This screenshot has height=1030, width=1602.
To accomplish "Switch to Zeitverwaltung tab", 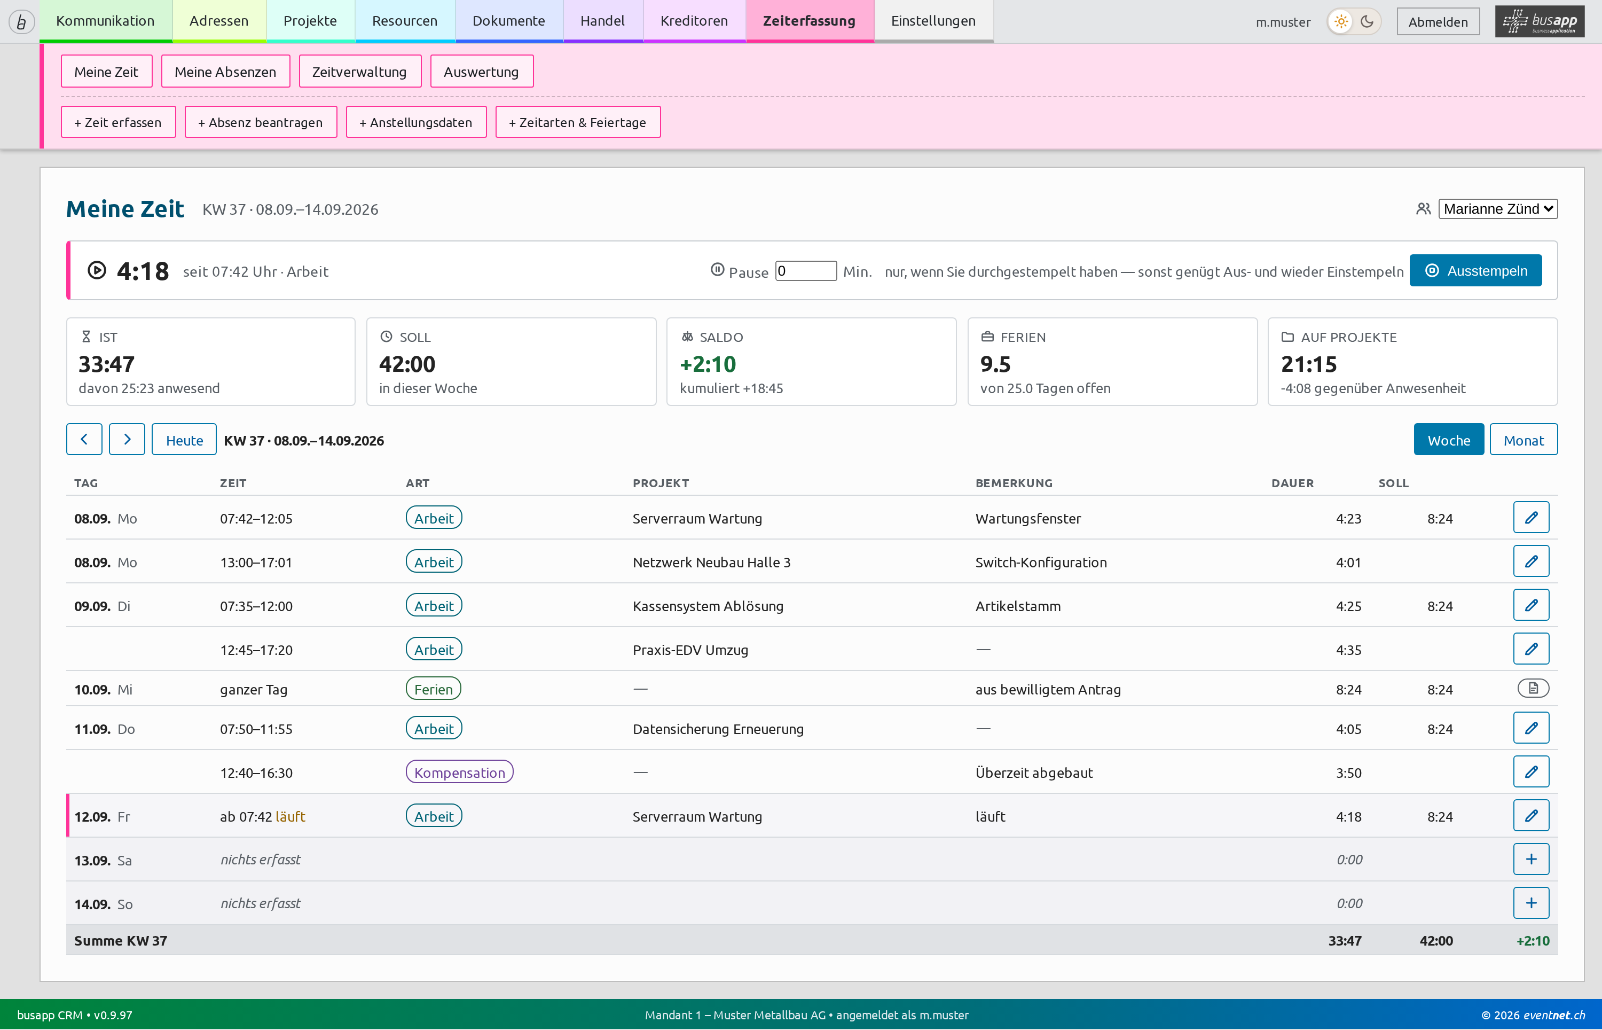I will [x=359, y=72].
